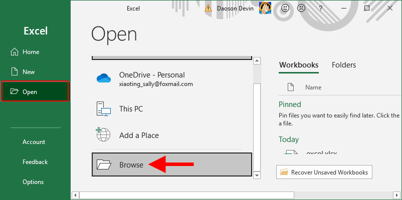Click the places list scroll up arrow

[257, 60]
